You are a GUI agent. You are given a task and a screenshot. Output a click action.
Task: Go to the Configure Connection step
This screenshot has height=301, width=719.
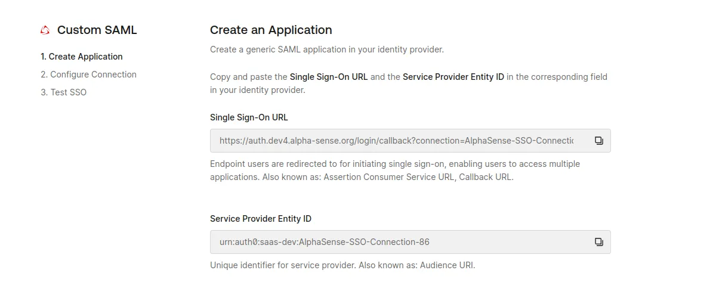tap(88, 75)
